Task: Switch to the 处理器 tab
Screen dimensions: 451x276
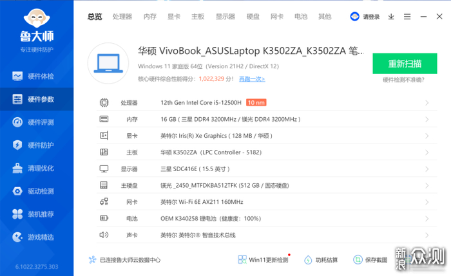Action: pos(122,17)
